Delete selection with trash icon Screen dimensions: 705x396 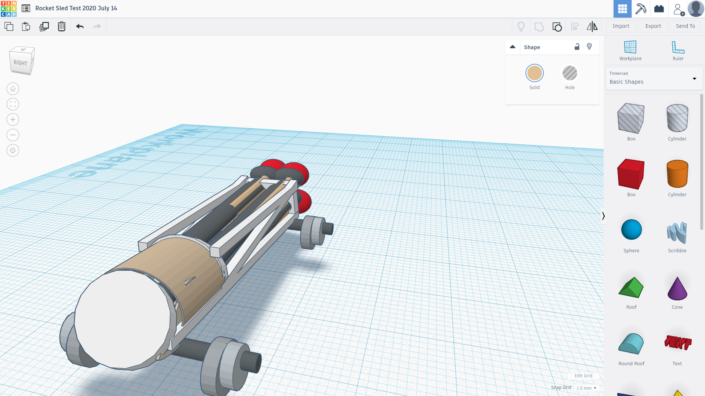pyautogui.click(x=62, y=26)
